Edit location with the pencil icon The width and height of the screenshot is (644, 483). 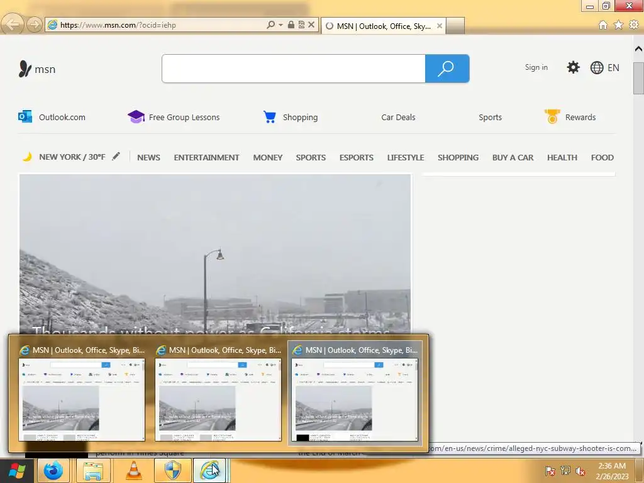[116, 157]
